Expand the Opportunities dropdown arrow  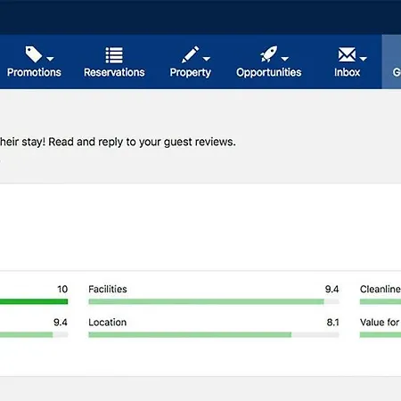pyautogui.click(x=285, y=59)
